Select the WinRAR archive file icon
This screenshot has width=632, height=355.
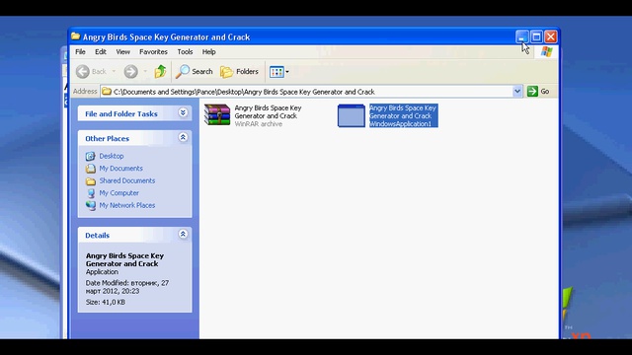[217, 115]
